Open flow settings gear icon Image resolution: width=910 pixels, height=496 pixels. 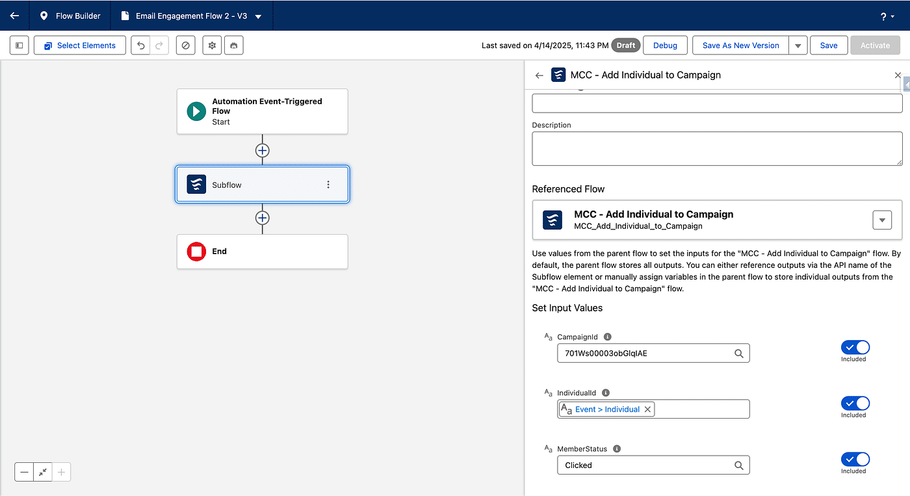[x=212, y=46]
